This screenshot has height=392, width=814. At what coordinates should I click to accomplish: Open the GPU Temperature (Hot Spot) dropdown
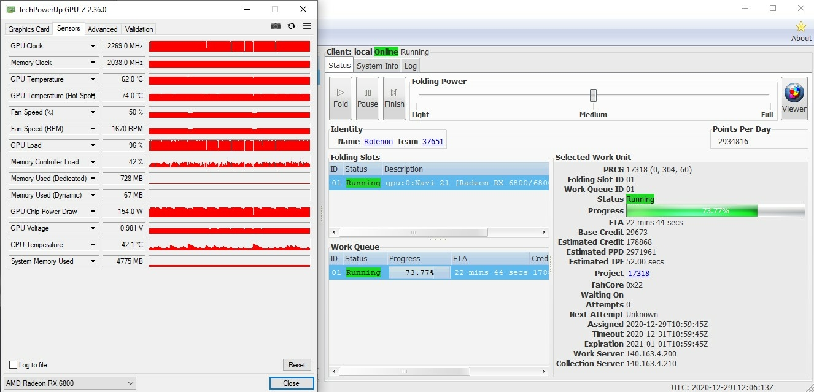tap(93, 96)
